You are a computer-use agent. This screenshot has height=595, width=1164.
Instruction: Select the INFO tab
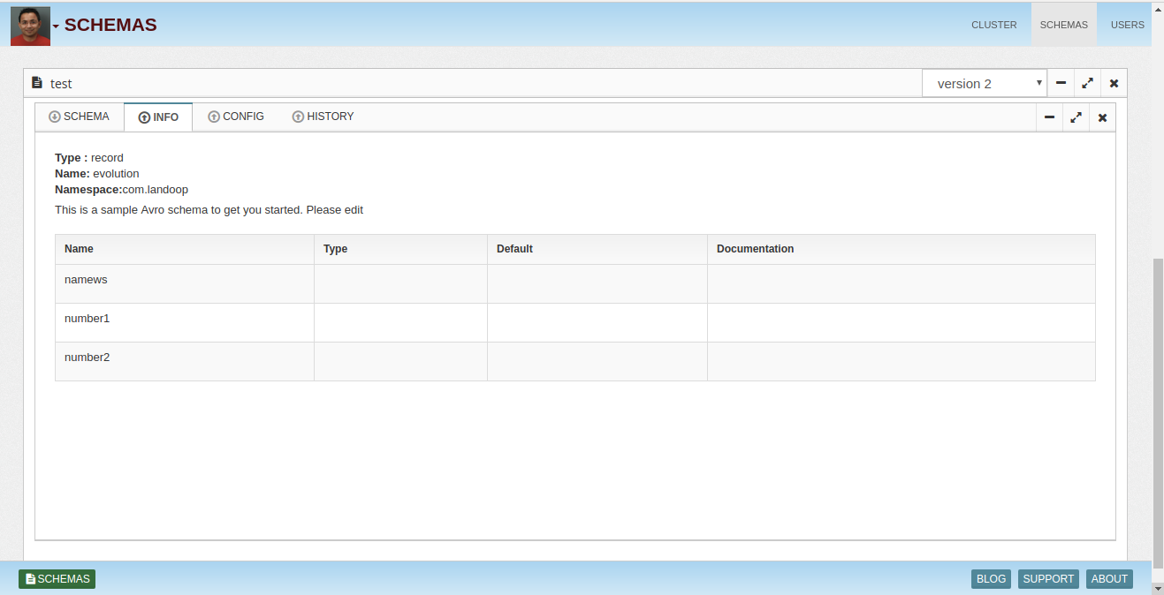tap(158, 117)
